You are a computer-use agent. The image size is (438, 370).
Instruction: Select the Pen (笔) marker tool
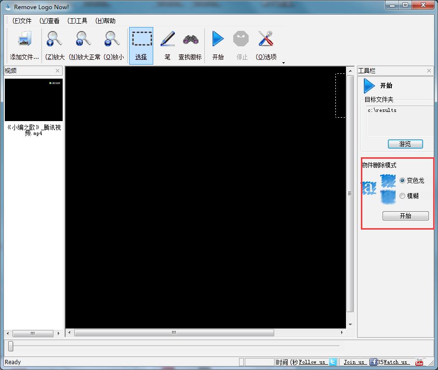(x=168, y=39)
